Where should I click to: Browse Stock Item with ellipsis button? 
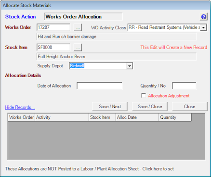78,48
